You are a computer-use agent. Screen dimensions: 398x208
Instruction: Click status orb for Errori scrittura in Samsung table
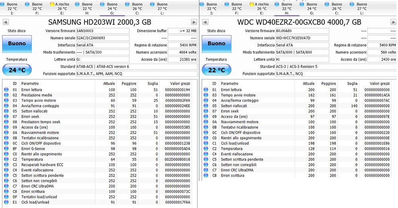coord(6,192)
